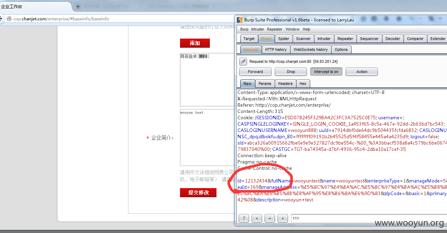Switch to the Comparer tab
The image size is (447, 233).
(x=415, y=39)
